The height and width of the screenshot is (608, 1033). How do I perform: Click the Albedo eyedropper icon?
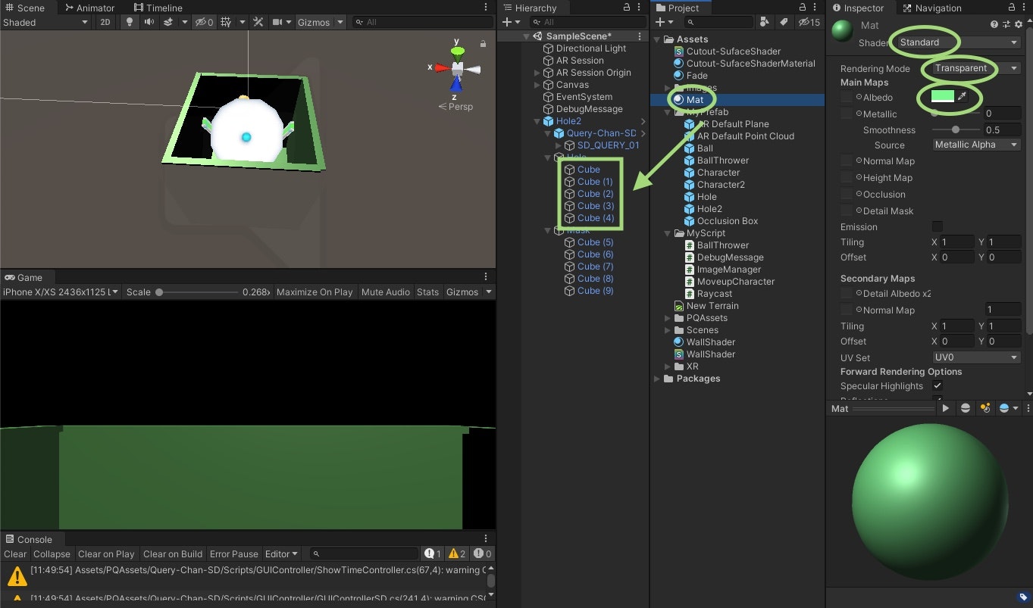pyautogui.click(x=962, y=97)
